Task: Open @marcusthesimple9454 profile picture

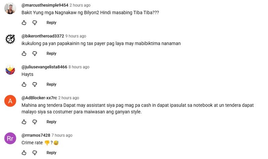Action: pyautogui.click(x=10, y=8)
